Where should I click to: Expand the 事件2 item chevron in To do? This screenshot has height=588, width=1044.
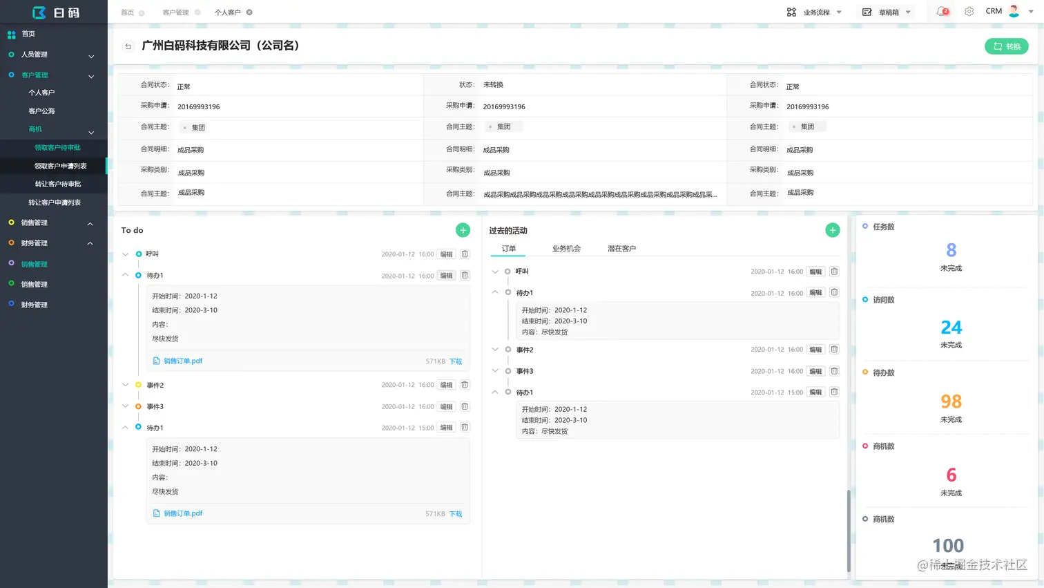click(x=125, y=385)
